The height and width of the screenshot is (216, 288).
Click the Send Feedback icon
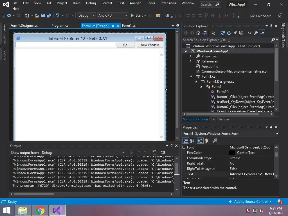(x=280, y=16)
